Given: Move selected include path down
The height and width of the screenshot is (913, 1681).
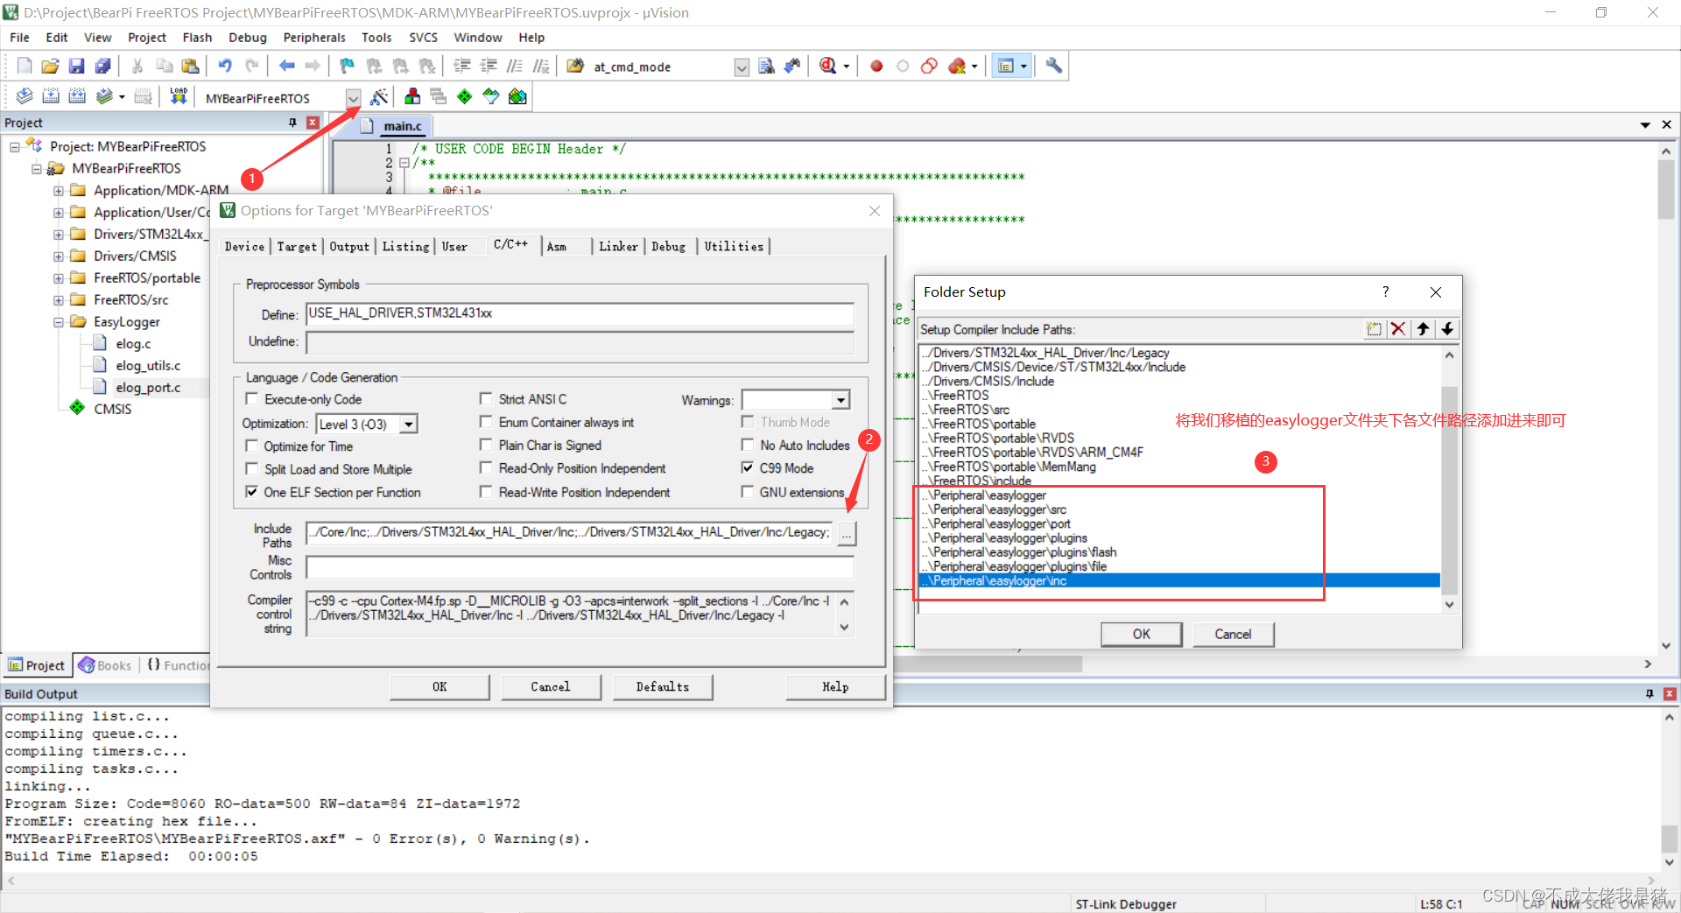Looking at the screenshot, I should tap(1447, 329).
